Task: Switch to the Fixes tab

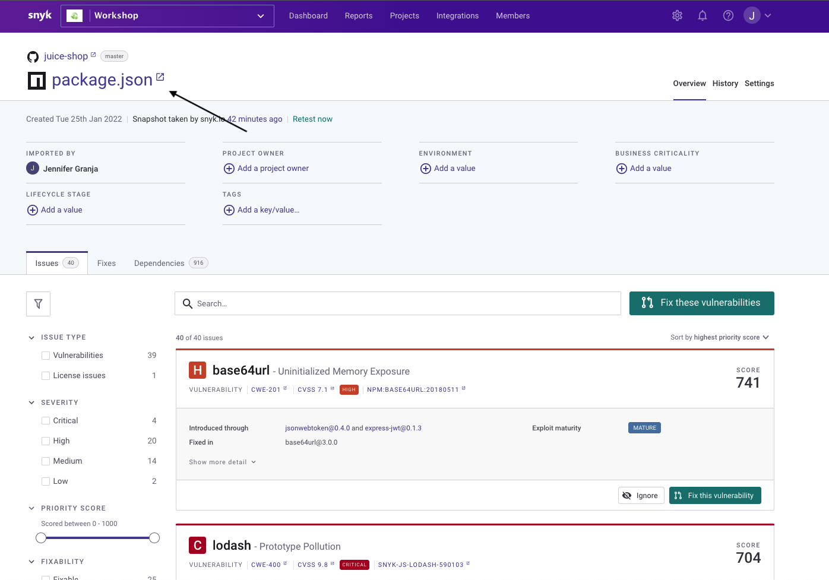Action: (x=106, y=263)
